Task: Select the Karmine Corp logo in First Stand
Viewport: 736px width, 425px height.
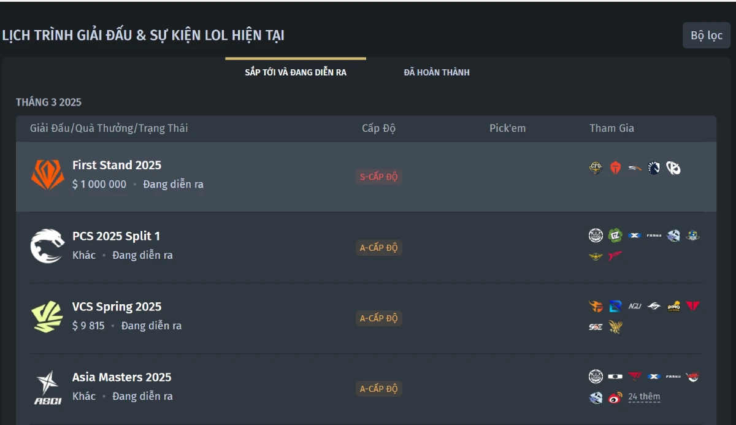Action: click(673, 168)
